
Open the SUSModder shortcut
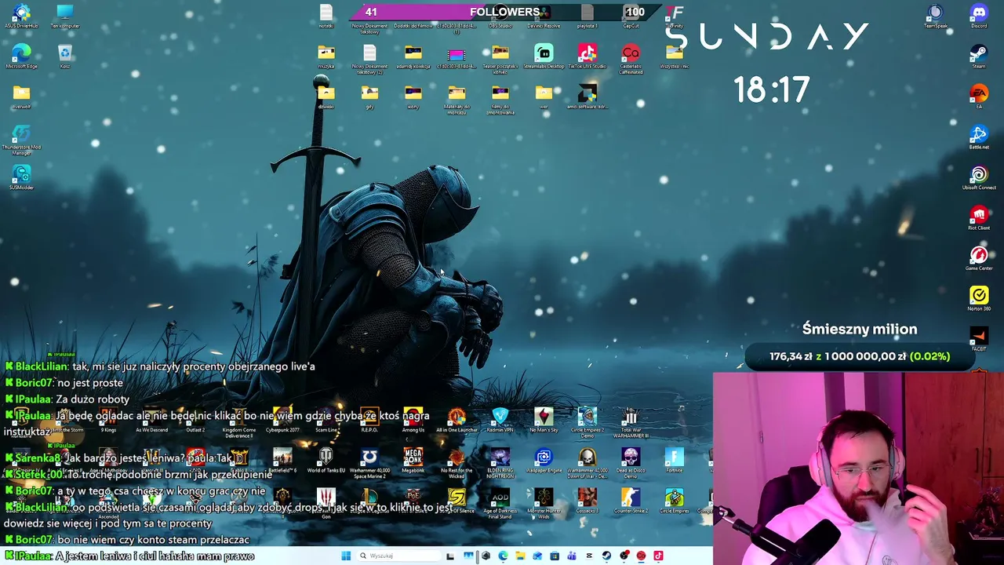pos(21,178)
